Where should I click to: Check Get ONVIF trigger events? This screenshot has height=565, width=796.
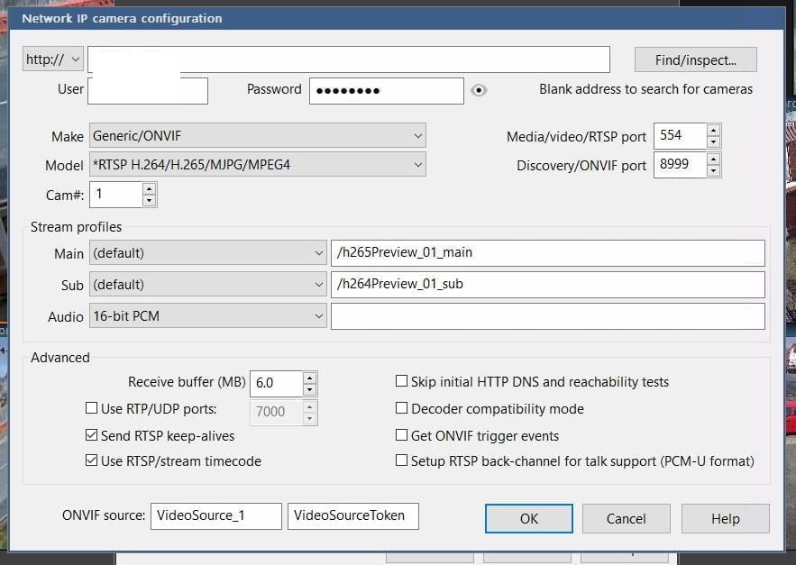point(402,435)
